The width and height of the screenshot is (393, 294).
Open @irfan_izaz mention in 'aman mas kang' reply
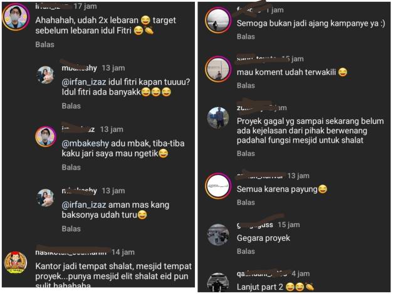(84, 205)
